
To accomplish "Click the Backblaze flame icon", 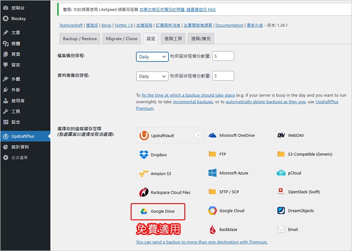I will (213, 229).
